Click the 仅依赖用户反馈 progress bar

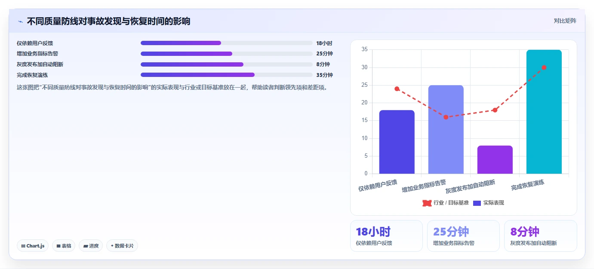click(226, 43)
